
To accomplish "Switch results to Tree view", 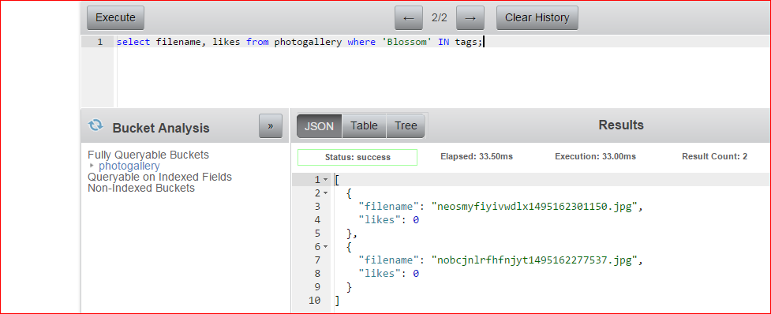I will [406, 126].
